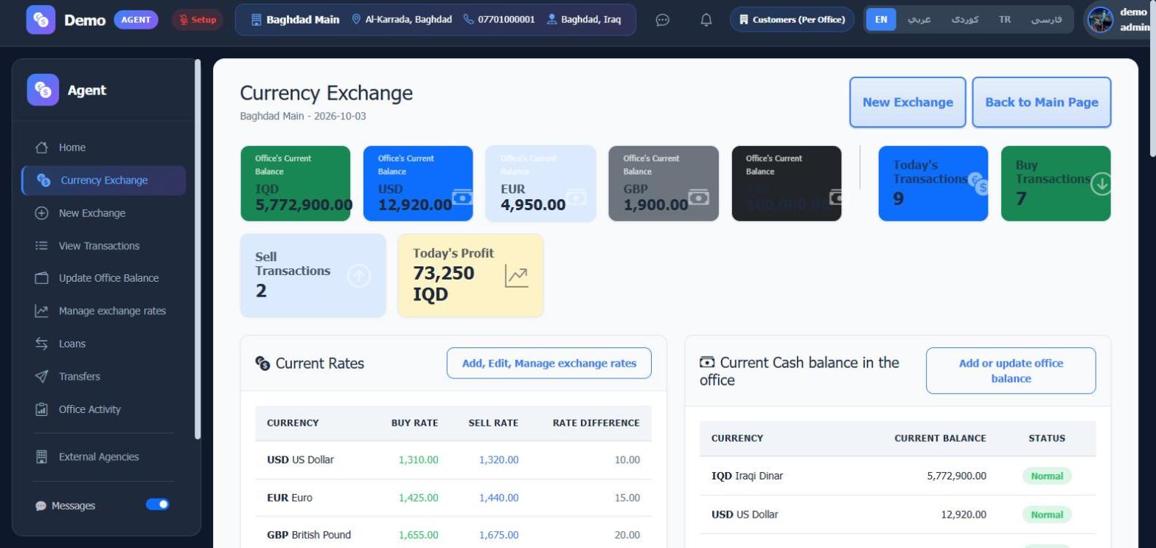This screenshot has height=548, width=1156.
Task: Open the Baghdad Main office selector
Action: click(435, 20)
